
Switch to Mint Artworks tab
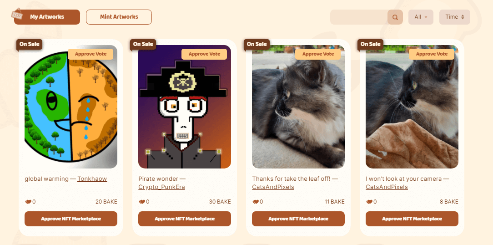(x=119, y=17)
